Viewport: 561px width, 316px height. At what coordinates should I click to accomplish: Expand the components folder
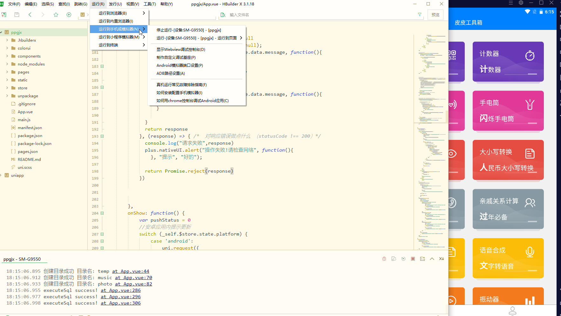(7, 56)
